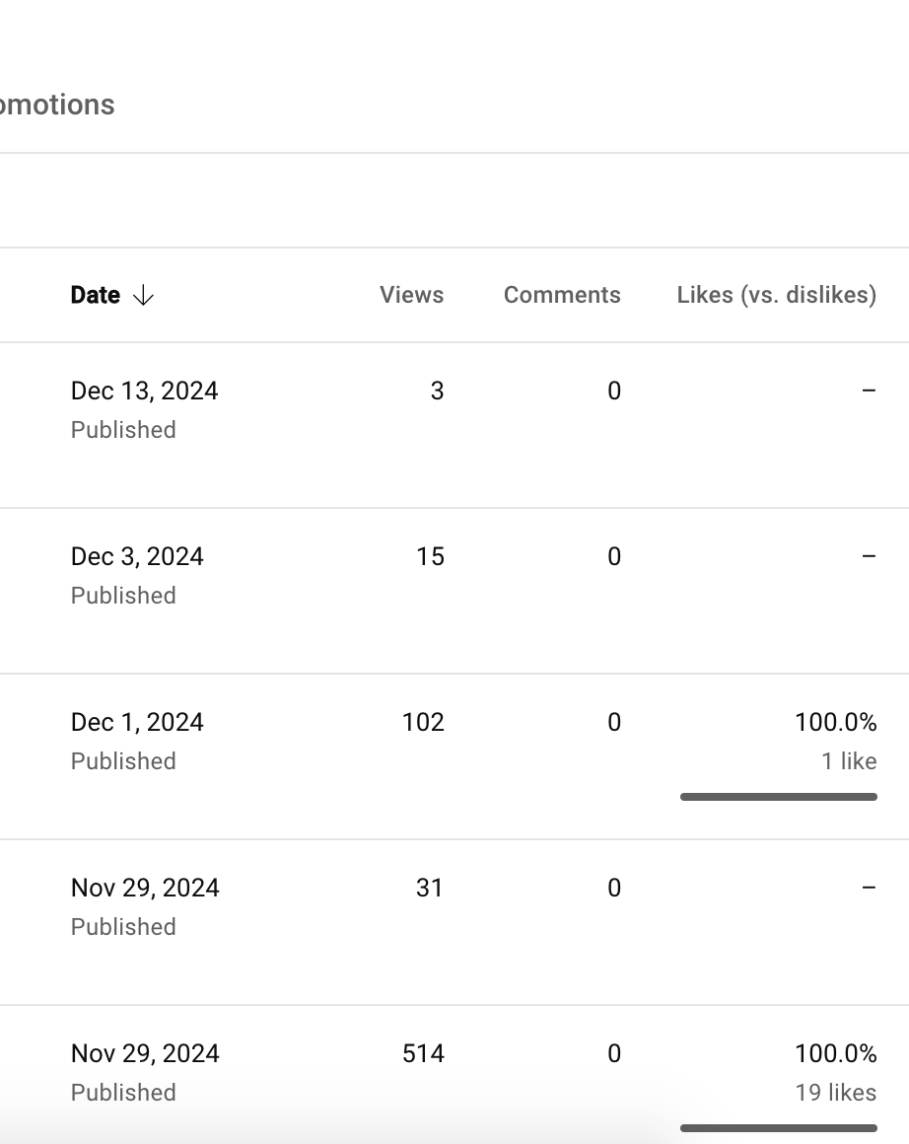
Task: Click the like ratio bar under 1 like
Action: 779,797
